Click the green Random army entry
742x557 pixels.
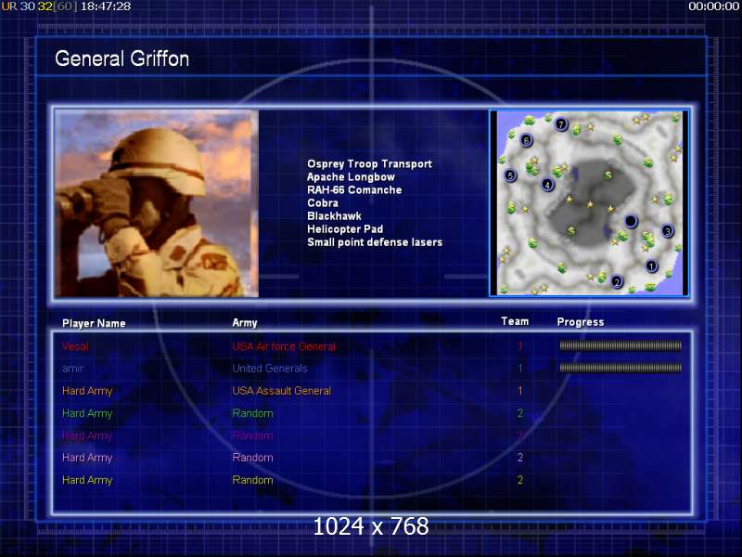pyautogui.click(x=252, y=413)
